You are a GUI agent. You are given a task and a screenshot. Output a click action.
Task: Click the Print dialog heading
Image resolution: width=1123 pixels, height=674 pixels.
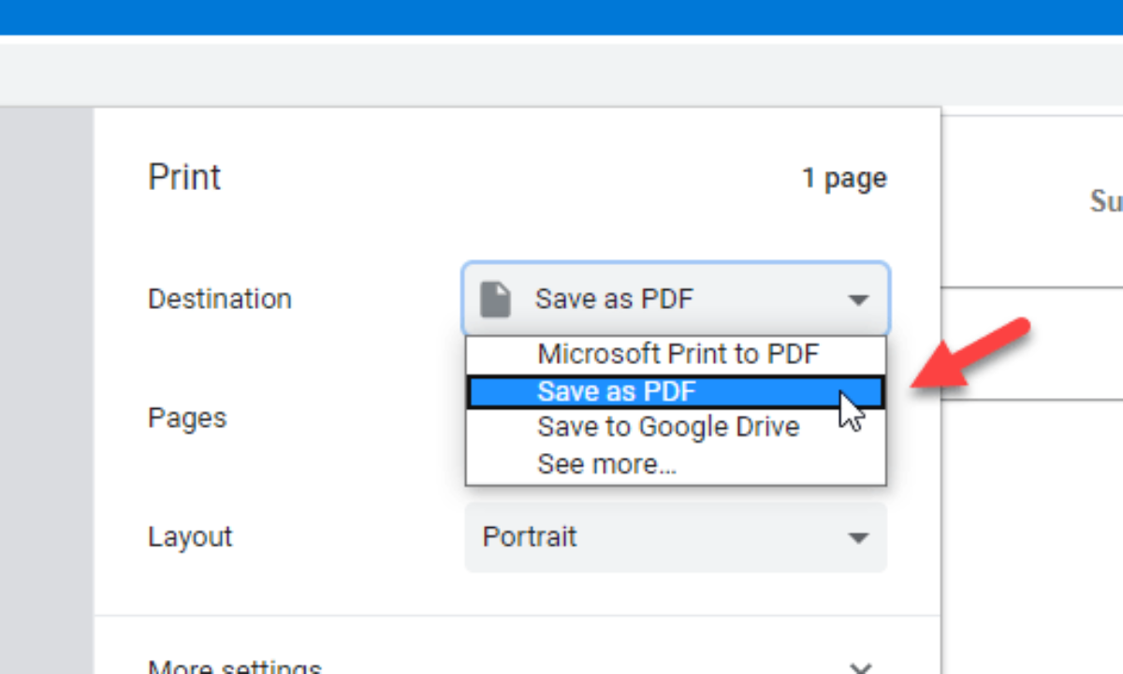(x=184, y=178)
